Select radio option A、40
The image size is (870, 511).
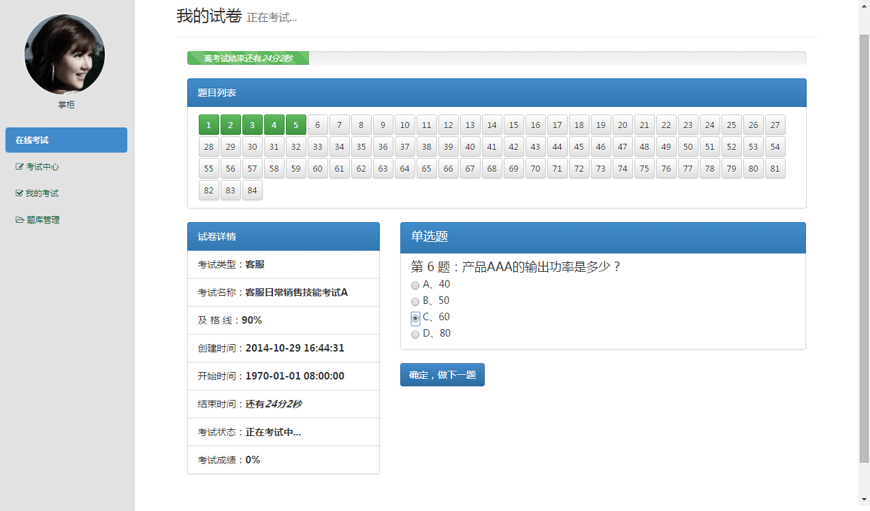point(415,285)
